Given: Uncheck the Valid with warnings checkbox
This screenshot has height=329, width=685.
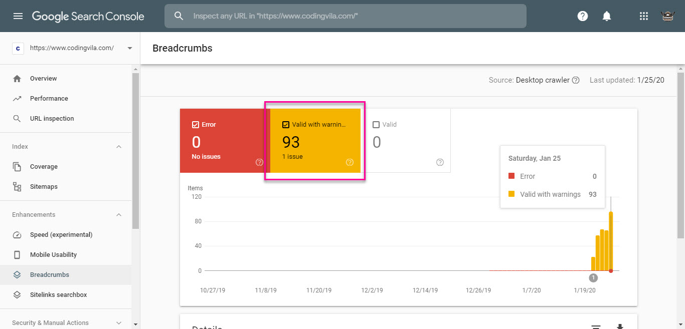Looking at the screenshot, I should point(286,125).
